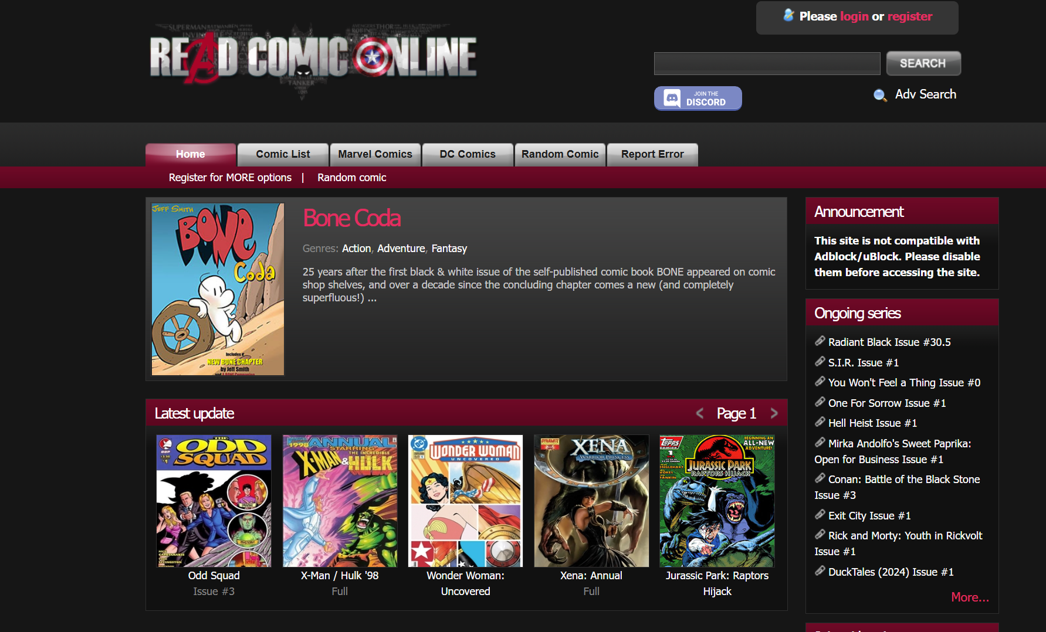Focus the search text field
The height and width of the screenshot is (632, 1046).
coord(767,63)
